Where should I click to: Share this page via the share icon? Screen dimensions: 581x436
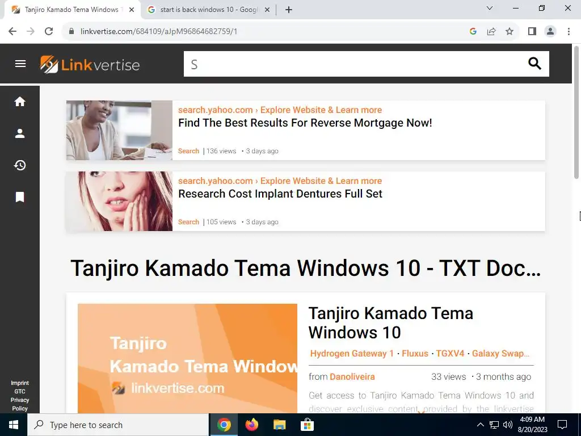(491, 31)
